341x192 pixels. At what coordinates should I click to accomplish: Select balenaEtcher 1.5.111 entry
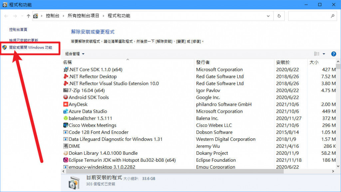91,118
